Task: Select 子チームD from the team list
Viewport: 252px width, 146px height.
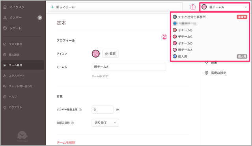Action: point(210,43)
